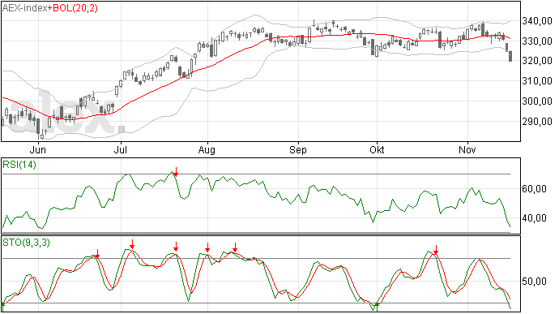Screen dimensions: 559x314
Task: Click the red sell arrow in RSI panel
Action: tap(176, 172)
